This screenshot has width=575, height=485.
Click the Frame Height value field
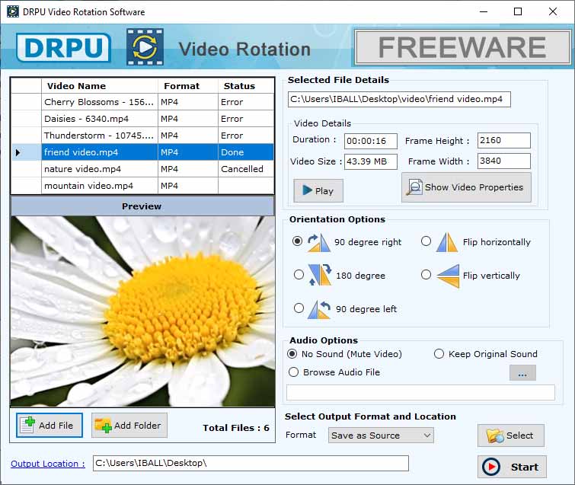point(504,140)
